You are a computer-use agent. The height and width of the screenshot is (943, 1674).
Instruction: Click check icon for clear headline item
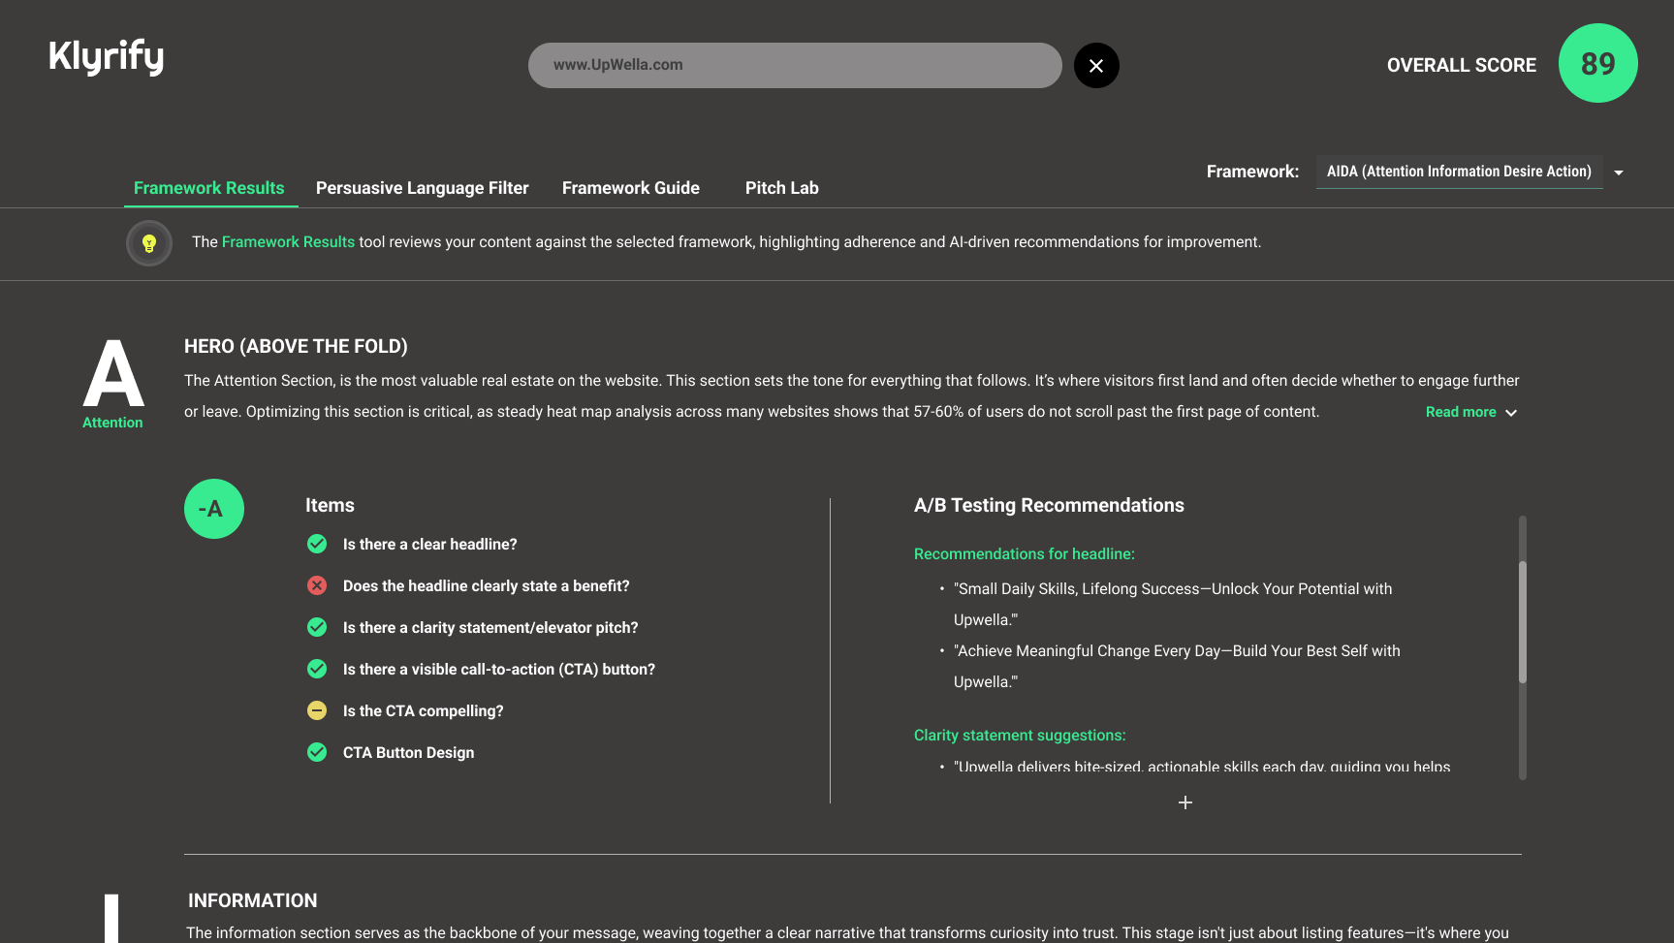click(x=317, y=544)
